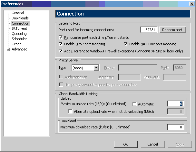196x152 pixels.
Task: Expand the Advanced tree node
Action: pyautogui.click(x=8, y=49)
